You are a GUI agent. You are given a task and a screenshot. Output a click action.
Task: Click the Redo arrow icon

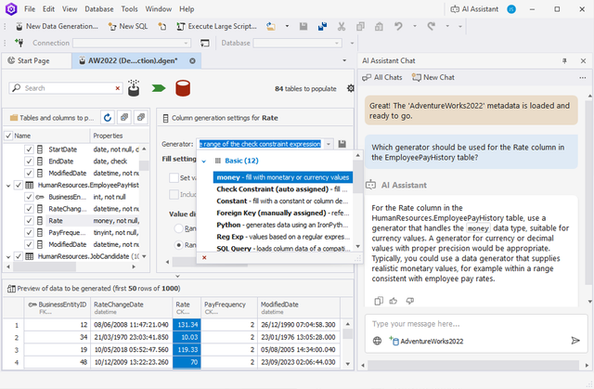431,26
